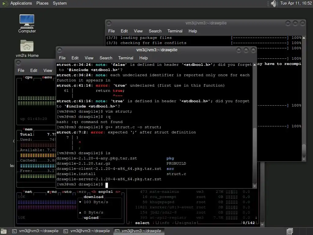Open View menu in front terminal window

[89, 58]
